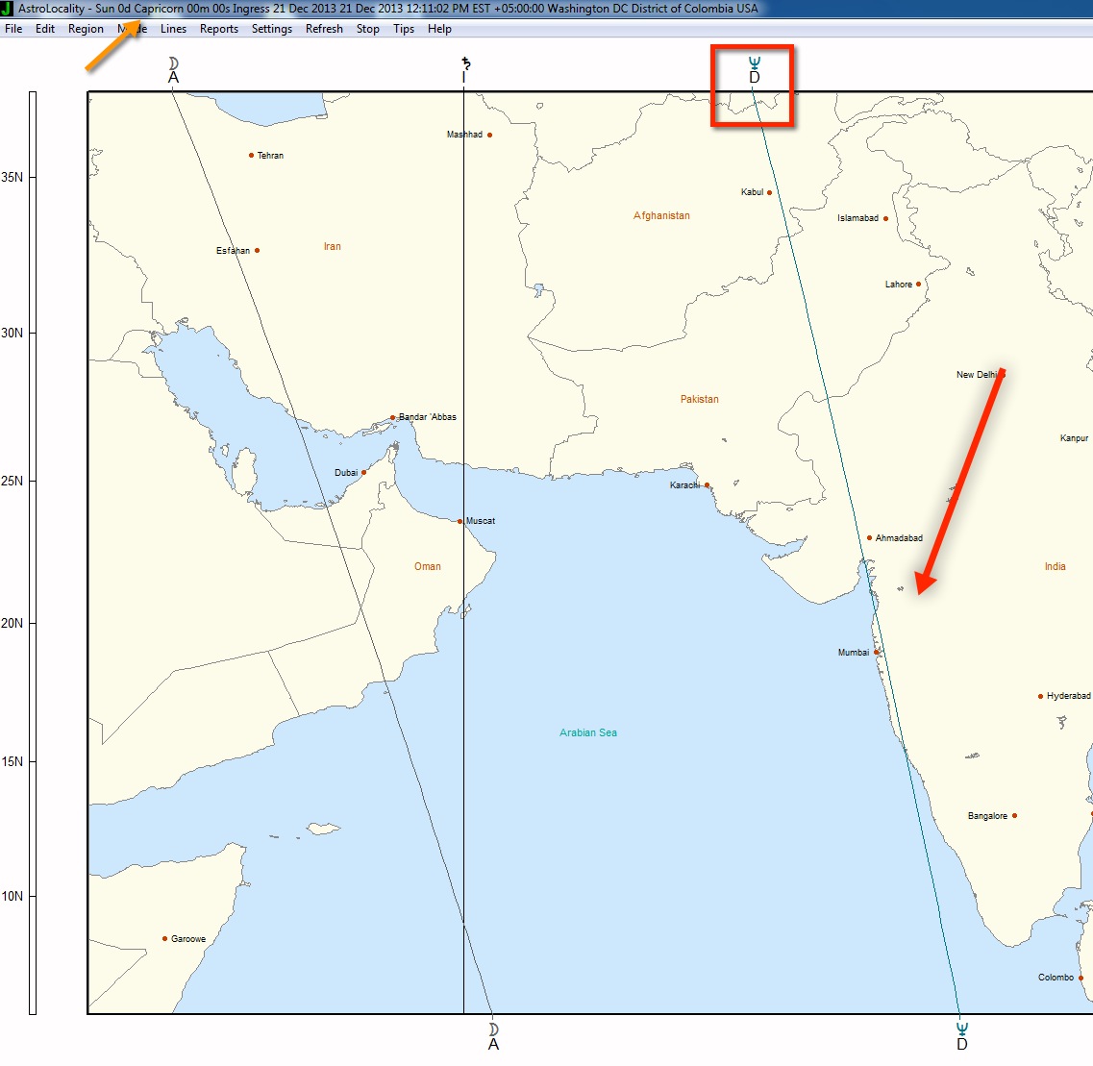The height and width of the screenshot is (1066, 1093).
Task: Click the Moon glyph above the map
Action: tap(174, 63)
